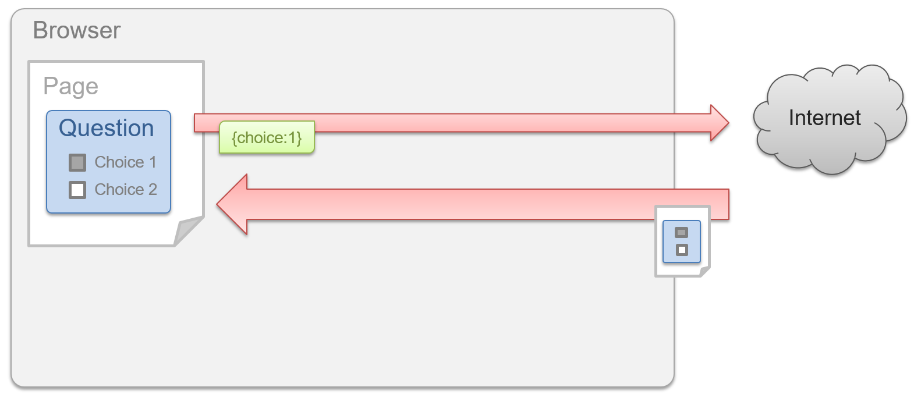Click the folded corner of the Page
The width and height of the screenshot is (914, 412).
(188, 231)
